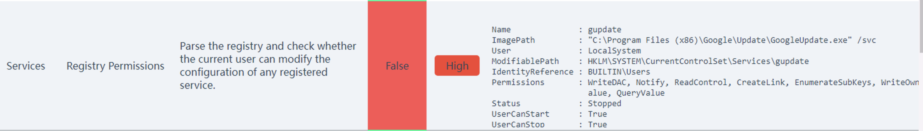
Task: Click the vertical scrollbar thumb at right
Action: tap(921, 27)
